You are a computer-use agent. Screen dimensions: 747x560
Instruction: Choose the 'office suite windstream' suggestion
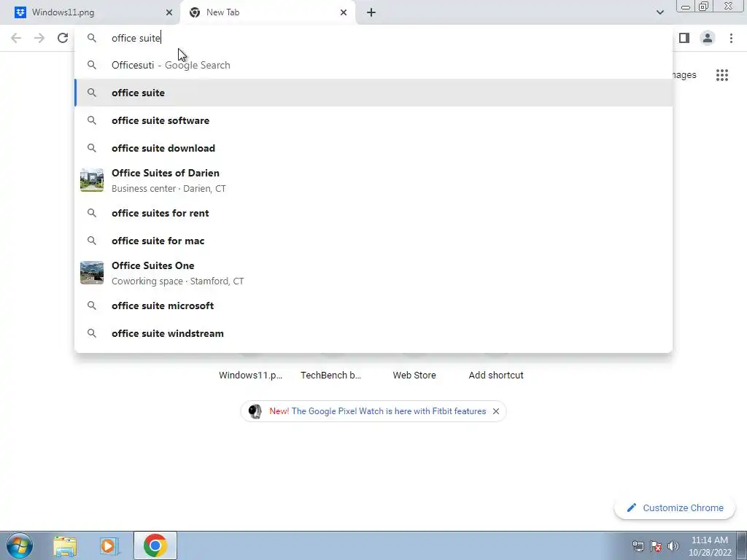pos(373,333)
